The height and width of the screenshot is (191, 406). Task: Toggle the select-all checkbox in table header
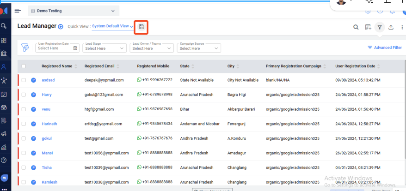[24, 66]
